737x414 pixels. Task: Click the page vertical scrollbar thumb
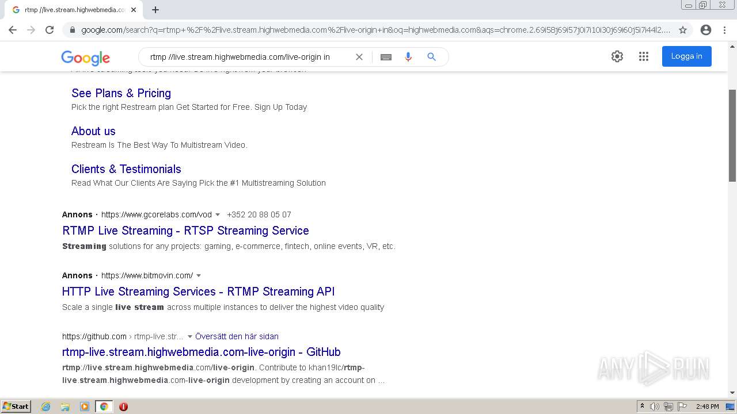732,136
